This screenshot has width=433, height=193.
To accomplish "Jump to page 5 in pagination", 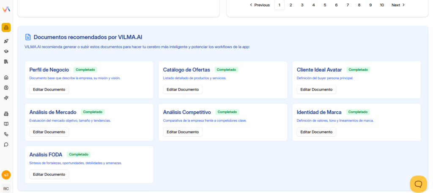I will (x=325, y=5).
